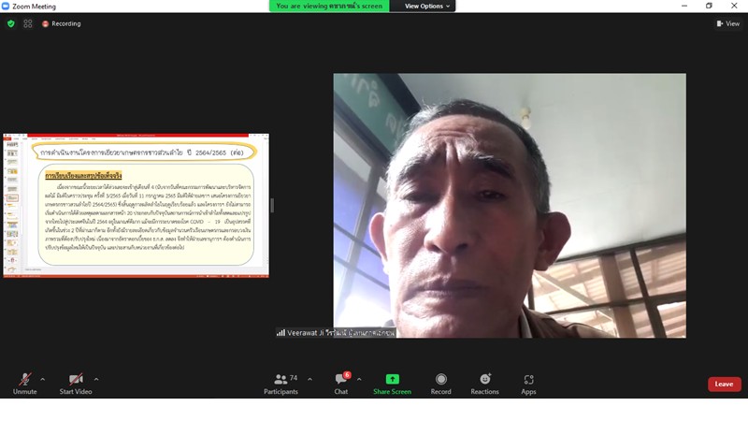Screen dimensions: 748x421
Task: Leave the meeting
Action: pyautogui.click(x=724, y=385)
